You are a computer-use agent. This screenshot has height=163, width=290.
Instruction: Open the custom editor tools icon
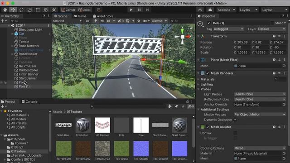click(x=54, y=10)
